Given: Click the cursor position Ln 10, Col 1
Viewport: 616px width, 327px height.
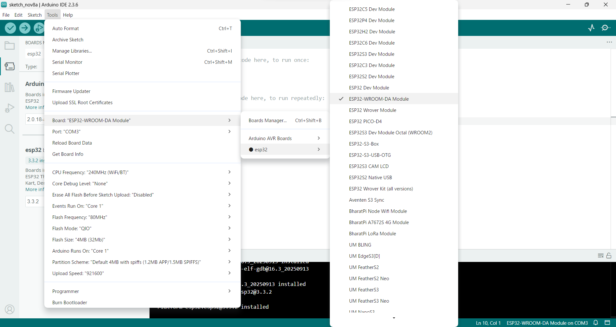Looking at the screenshot, I should [x=488, y=323].
